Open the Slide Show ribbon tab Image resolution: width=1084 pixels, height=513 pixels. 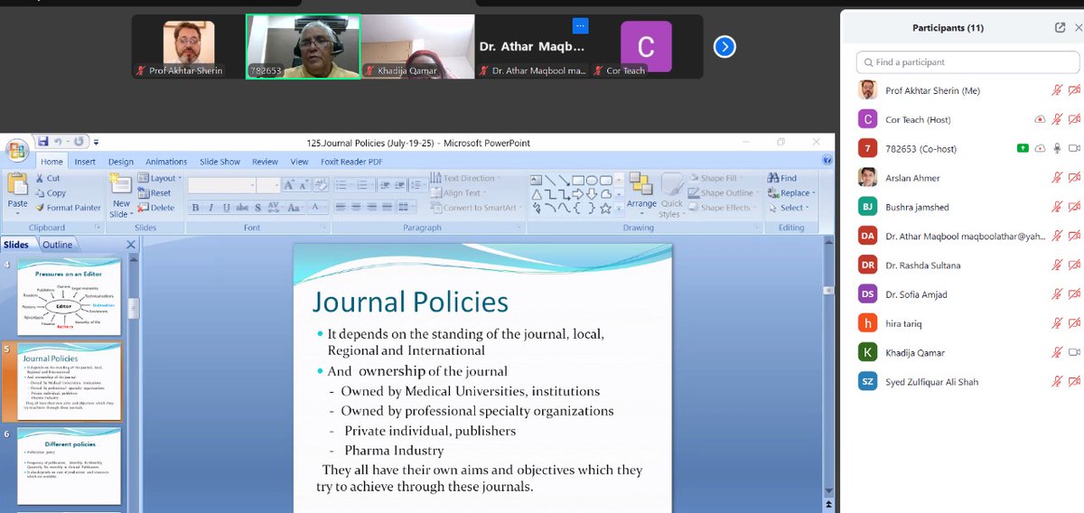point(220,162)
